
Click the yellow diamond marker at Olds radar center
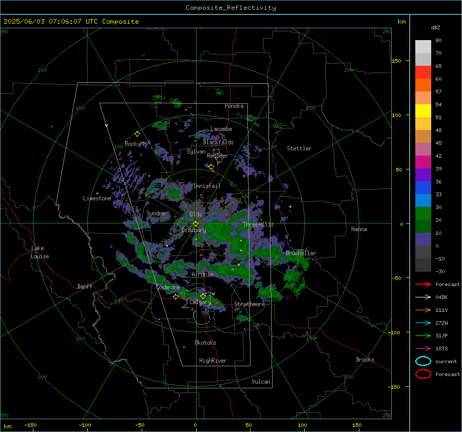coord(196,223)
